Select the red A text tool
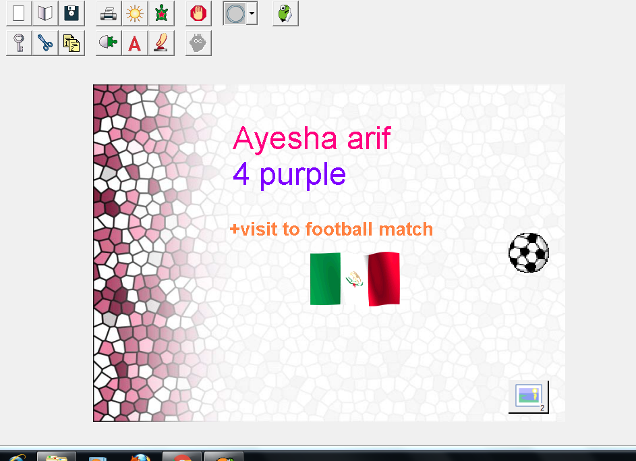This screenshot has width=636, height=461. click(134, 43)
